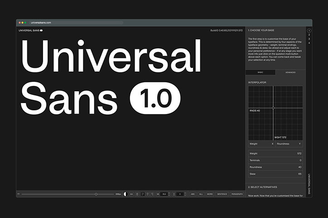The height and width of the screenshot is (218, 328).
Task: Click the letter-spacing stepper arrows
Action: [169, 194]
